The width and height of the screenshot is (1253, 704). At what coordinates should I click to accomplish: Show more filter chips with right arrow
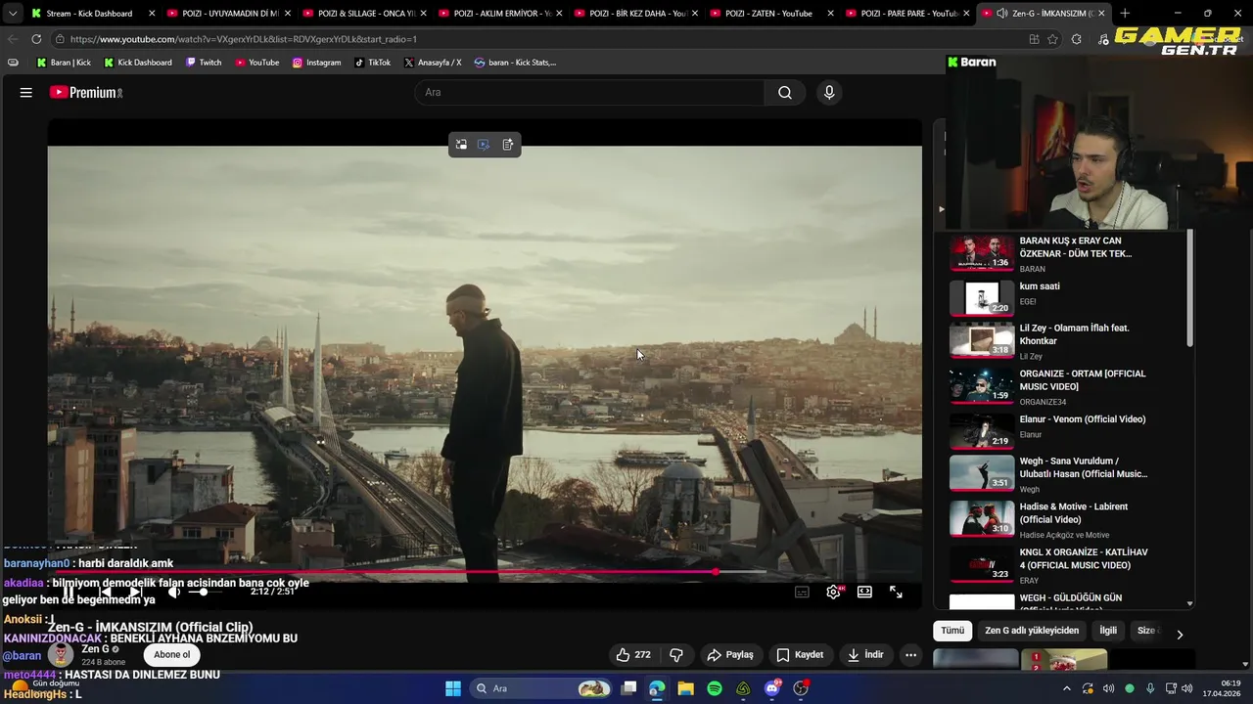1180,634
